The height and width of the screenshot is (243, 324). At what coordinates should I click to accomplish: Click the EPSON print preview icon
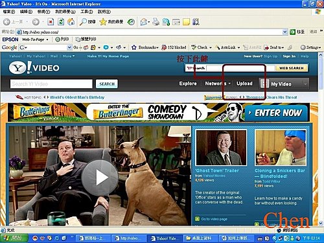click(86, 40)
